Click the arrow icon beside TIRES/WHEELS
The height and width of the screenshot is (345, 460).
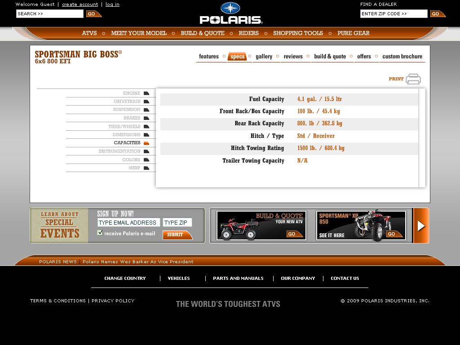pyautogui.click(x=146, y=126)
